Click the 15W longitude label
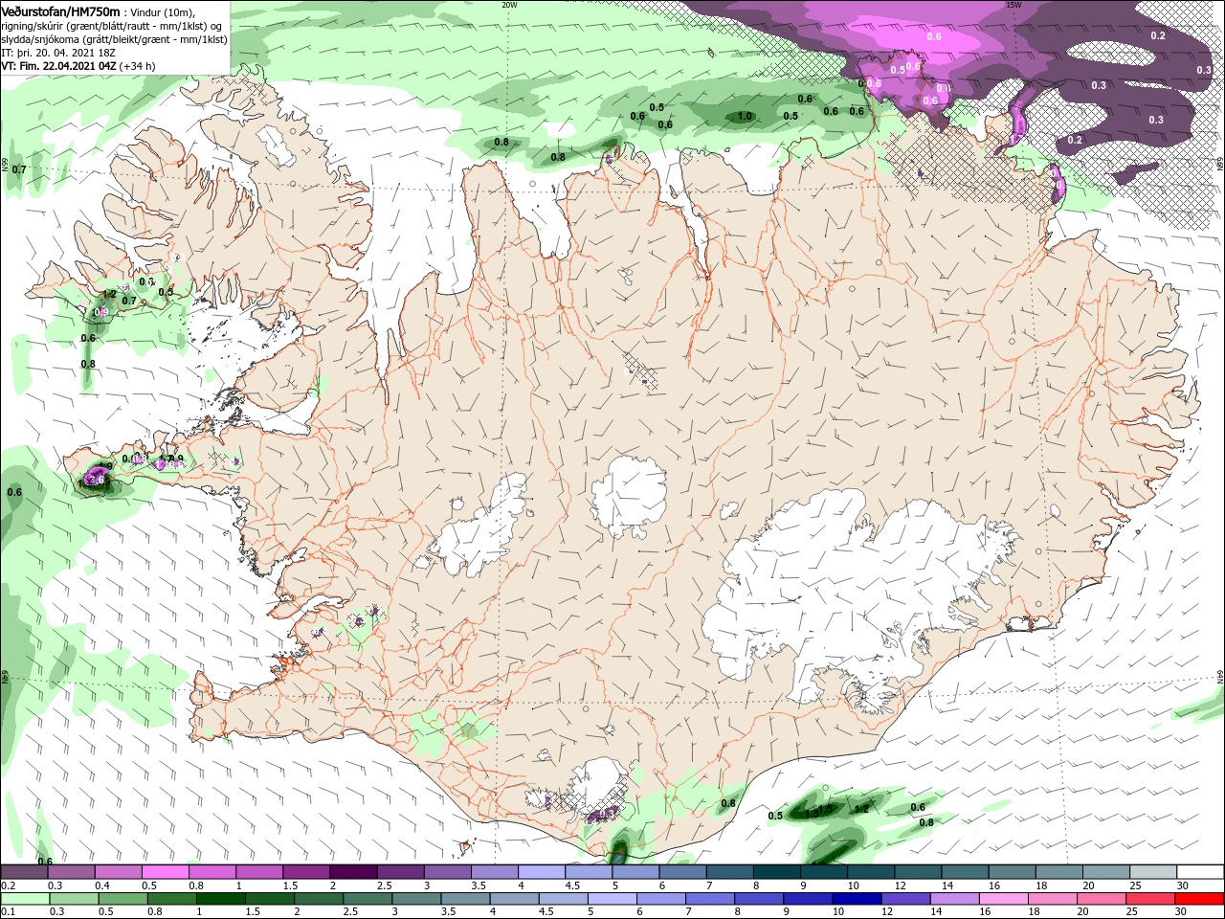 (1013, 5)
